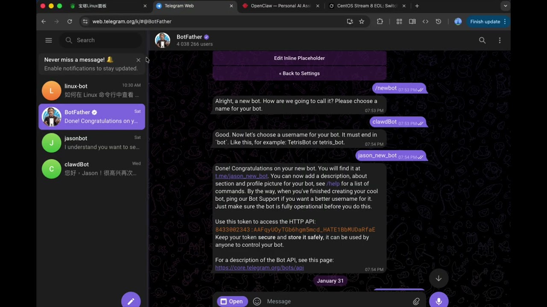Click the search magnifier in the chat header
The width and height of the screenshot is (547, 307).
(x=482, y=40)
